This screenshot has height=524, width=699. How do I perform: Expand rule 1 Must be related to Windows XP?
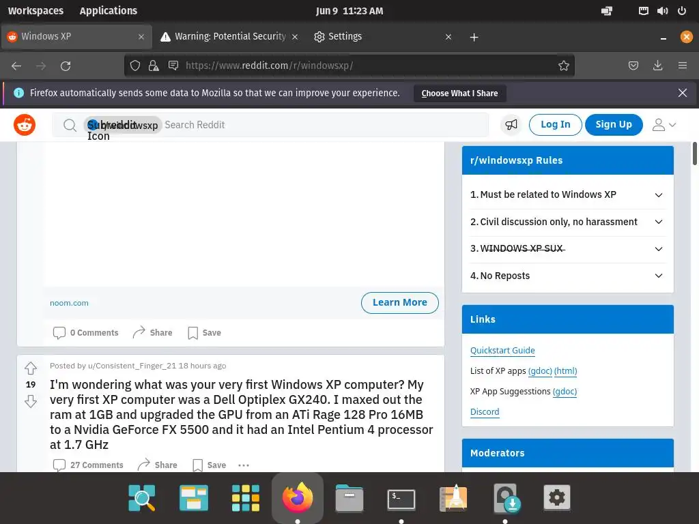click(x=567, y=194)
